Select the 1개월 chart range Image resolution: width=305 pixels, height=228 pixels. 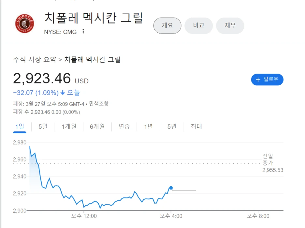tap(69, 126)
